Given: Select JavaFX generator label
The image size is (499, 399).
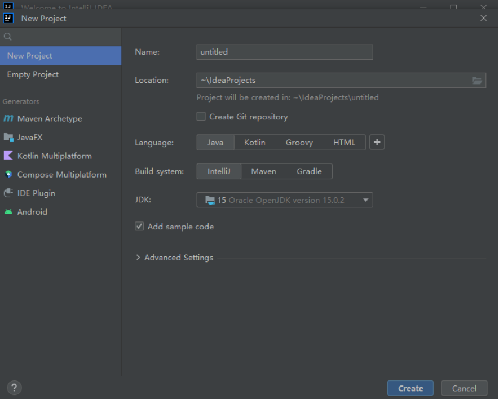Looking at the screenshot, I should coord(30,138).
